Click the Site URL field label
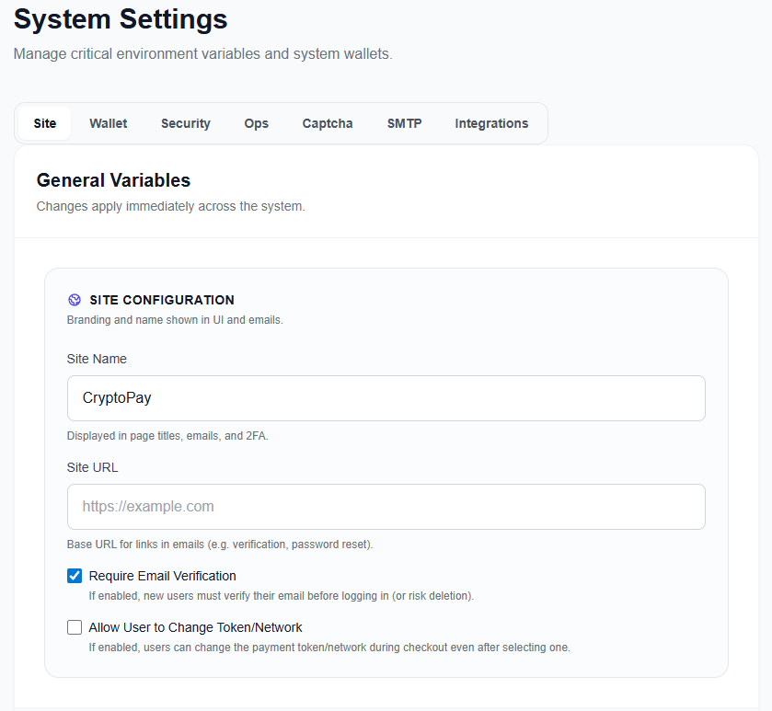Screen dimensions: 772x711 click(92, 467)
